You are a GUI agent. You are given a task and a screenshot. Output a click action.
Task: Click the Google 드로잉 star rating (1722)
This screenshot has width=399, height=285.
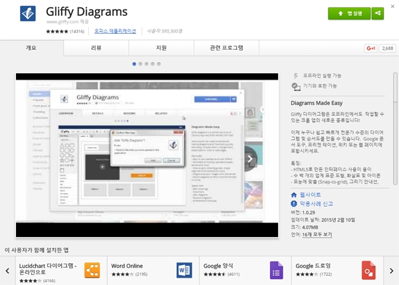point(314,274)
